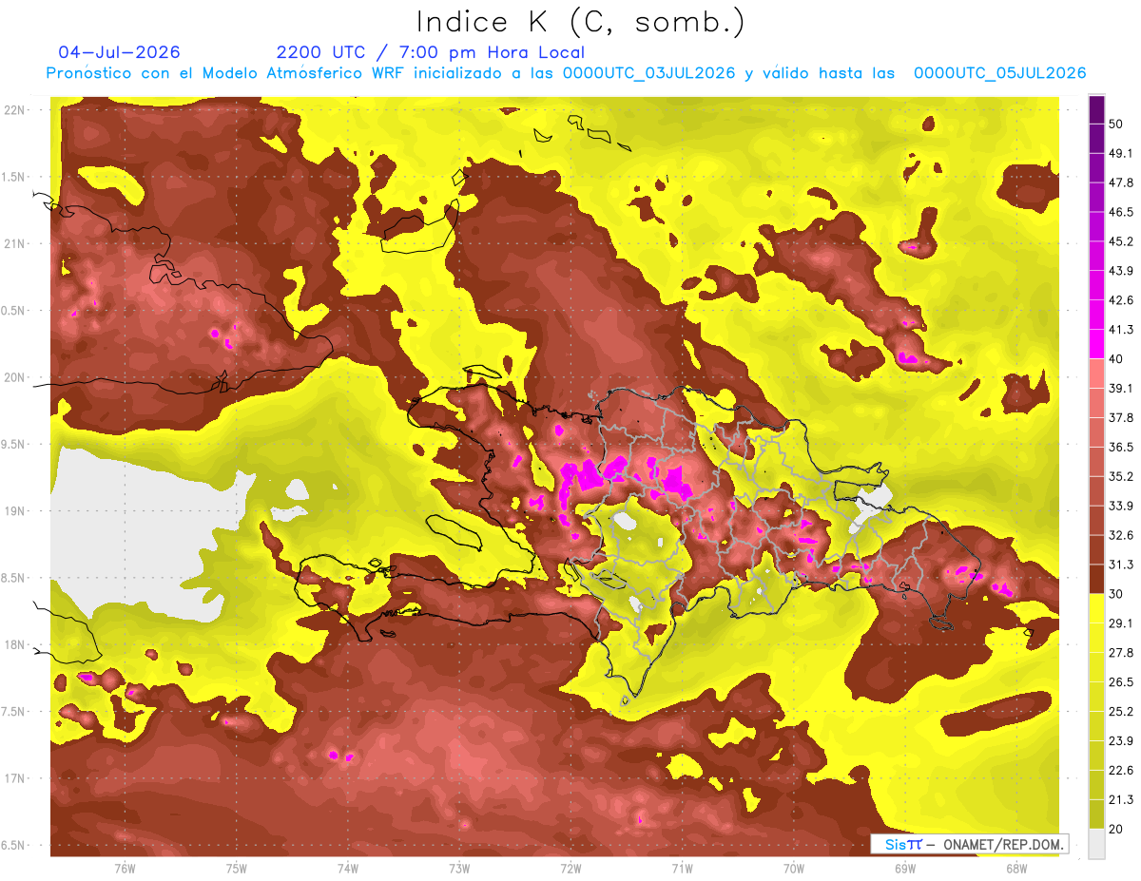The height and width of the screenshot is (881, 1141).
Task: Select the dark brown legend swatch between 30 and 31.3
Action: click(x=1096, y=579)
